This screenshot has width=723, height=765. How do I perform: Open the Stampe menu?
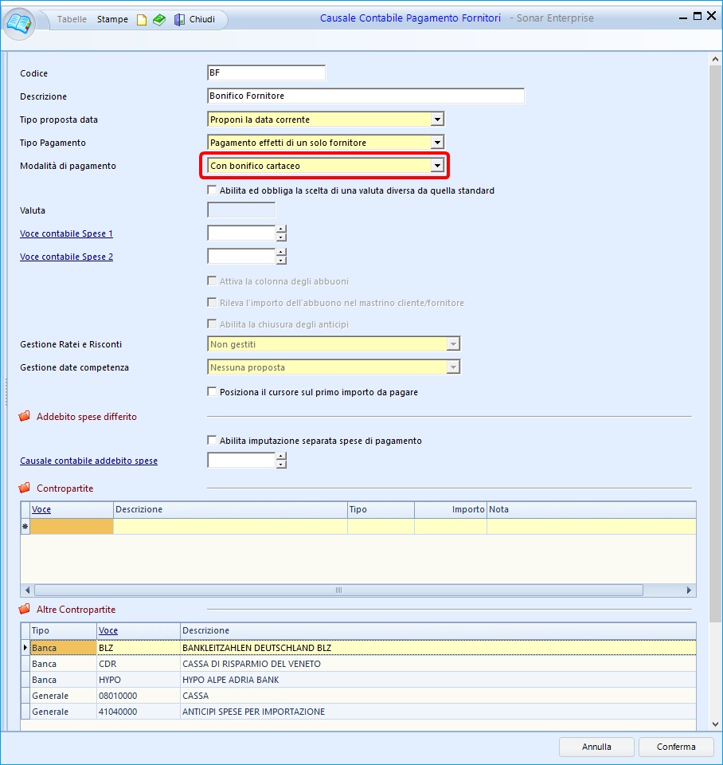coord(112,19)
